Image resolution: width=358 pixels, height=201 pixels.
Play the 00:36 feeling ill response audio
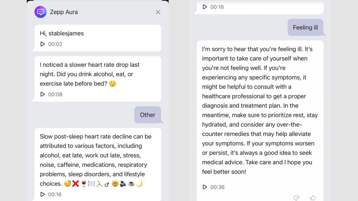pos(205,187)
